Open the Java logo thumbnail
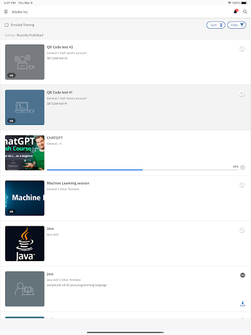The image size is (251, 335). click(25, 243)
